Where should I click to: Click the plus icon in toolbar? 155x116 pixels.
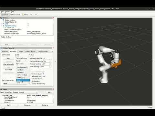click(x=31, y=15)
